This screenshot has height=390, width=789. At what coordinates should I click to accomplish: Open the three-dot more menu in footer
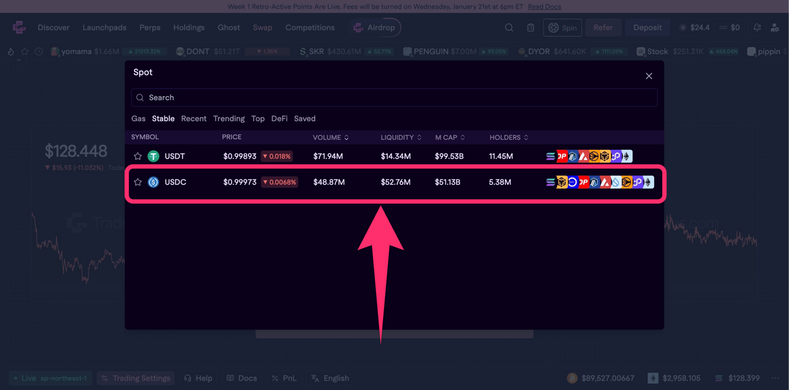coord(775,378)
